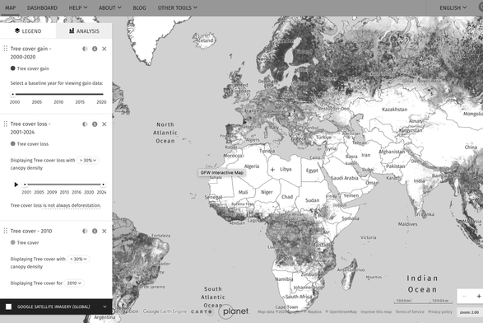Viewport: 483px width, 323px height.
Task: Expand the Other Tools menu
Action: pos(178,7)
